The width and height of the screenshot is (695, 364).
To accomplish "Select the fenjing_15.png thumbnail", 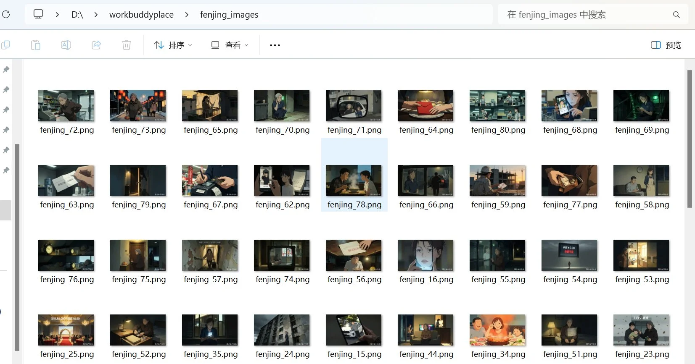I will coord(354,330).
